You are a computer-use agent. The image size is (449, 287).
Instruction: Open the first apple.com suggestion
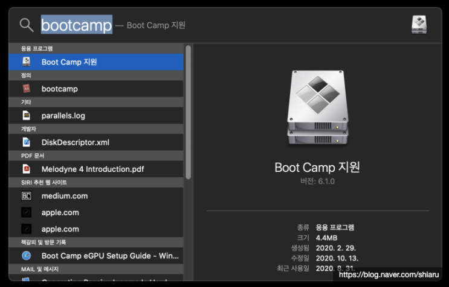click(x=96, y=212)
